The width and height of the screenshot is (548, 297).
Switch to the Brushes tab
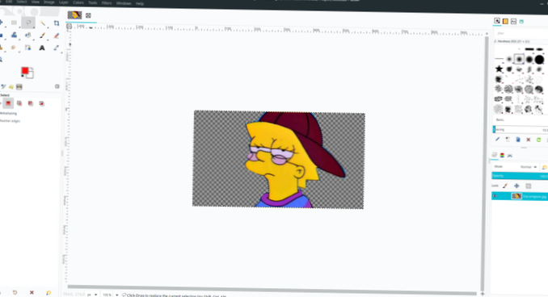[497, 21]
